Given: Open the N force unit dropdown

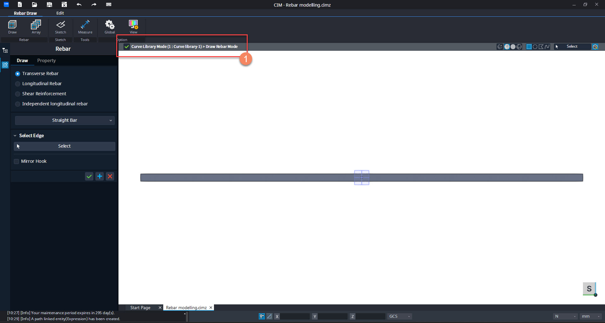Looking at the screenshot, I should tap(566, 316).
